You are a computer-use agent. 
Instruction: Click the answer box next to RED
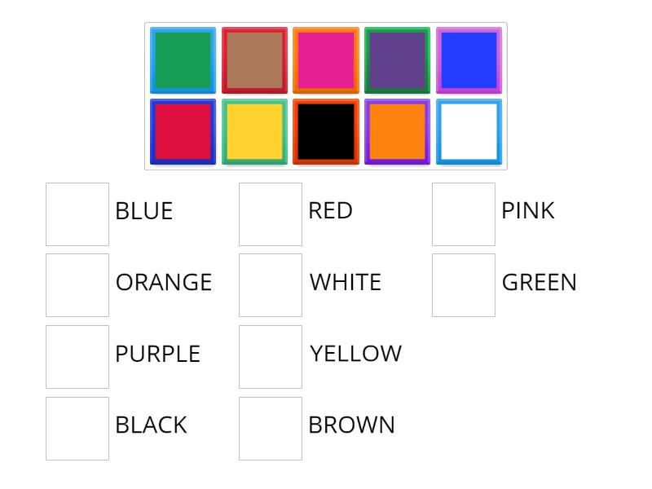271,211
